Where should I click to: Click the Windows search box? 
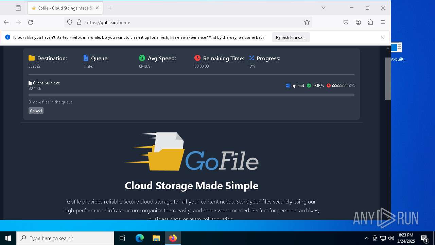click(x=65, y=238)
